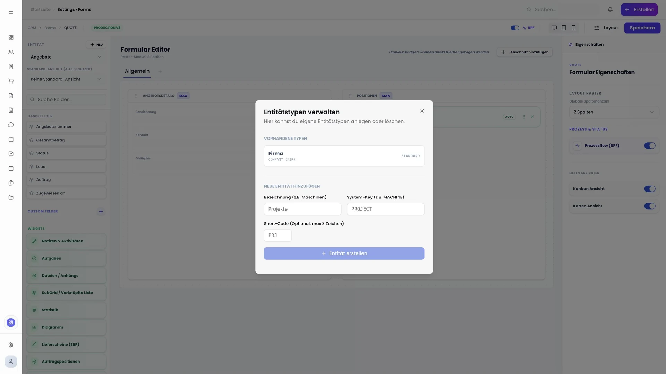Select the Allgemein tab
666x374 pixels.
[x=137, y=71]
